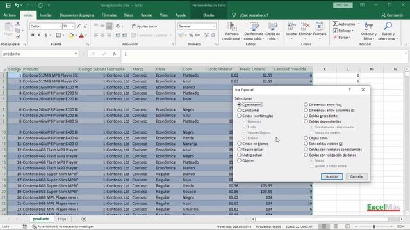Click the fill color bucket icon

point(71,35)
